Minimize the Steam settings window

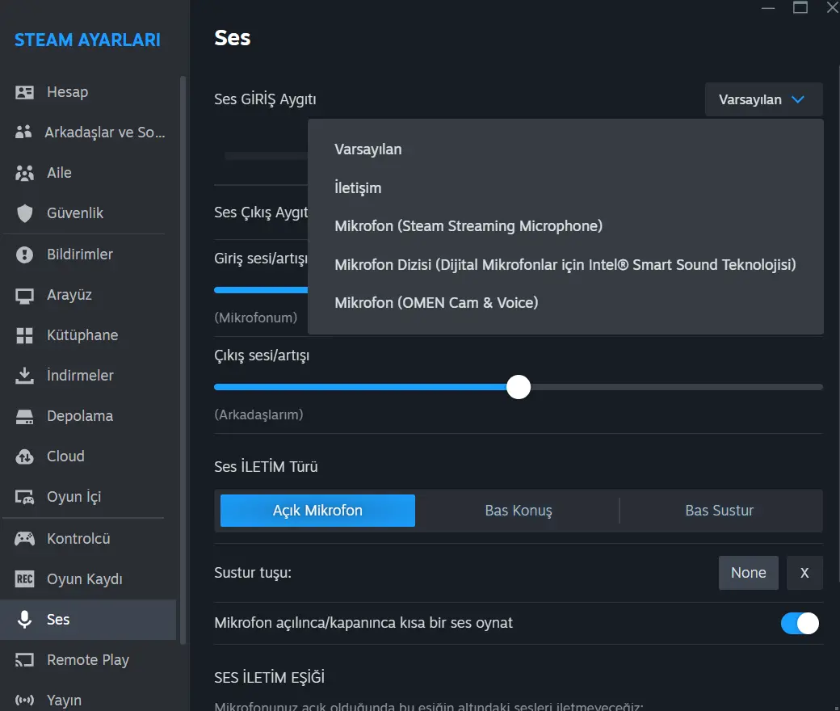pyautogui.click(x=768, y=8)
